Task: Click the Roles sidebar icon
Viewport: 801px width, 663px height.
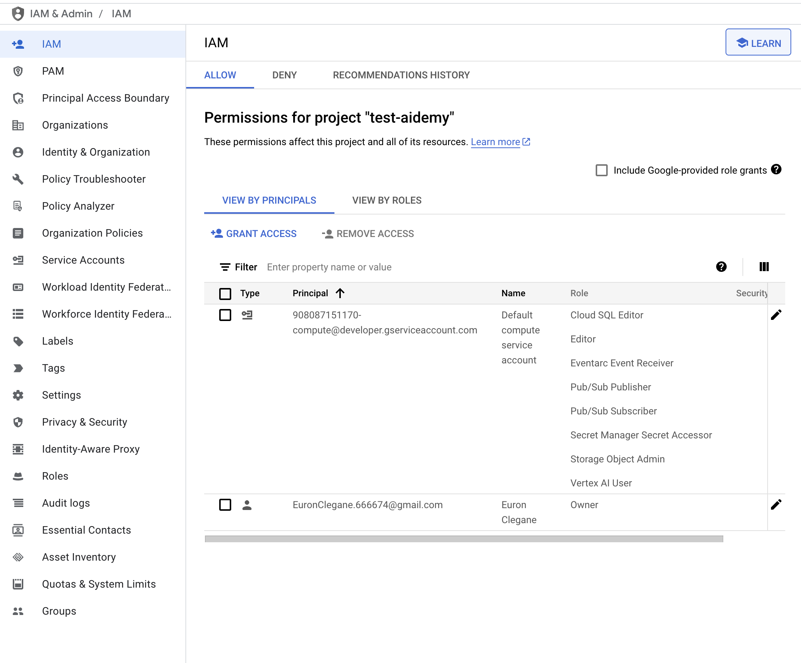Action: click(x=18, y=475)
